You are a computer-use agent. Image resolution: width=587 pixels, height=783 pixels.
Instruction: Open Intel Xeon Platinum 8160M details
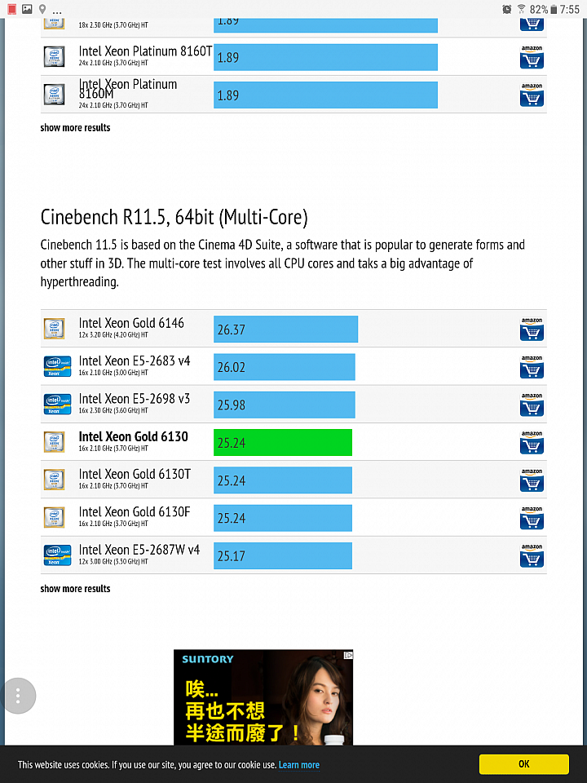[128, 89]
